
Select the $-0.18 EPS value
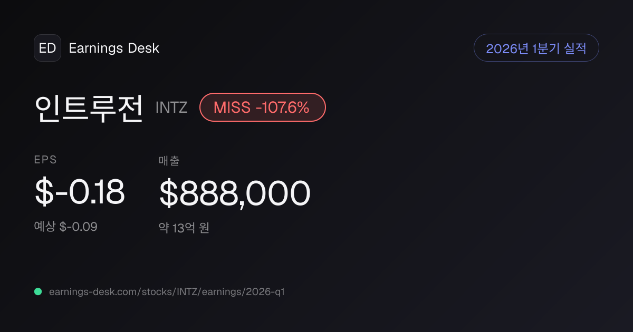click(x=80, y=192)
